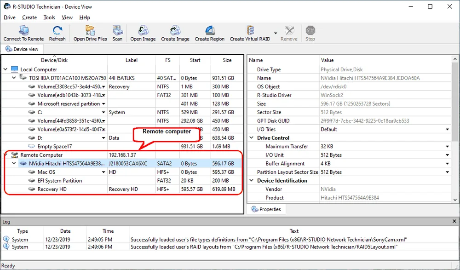Sort by the Device/Disk column header
This screenshot has height=270, width=460.
(x=54, y=60)
